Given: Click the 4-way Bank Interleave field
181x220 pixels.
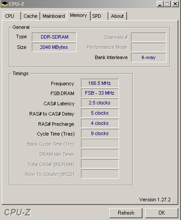Looking at the screenshot, I should click(149, 57).
